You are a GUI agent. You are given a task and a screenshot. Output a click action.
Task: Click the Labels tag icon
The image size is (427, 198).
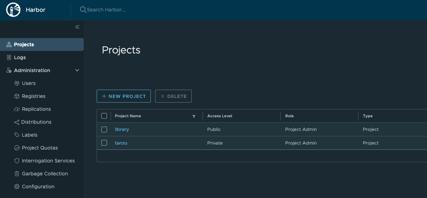click(x=17, y=135)
